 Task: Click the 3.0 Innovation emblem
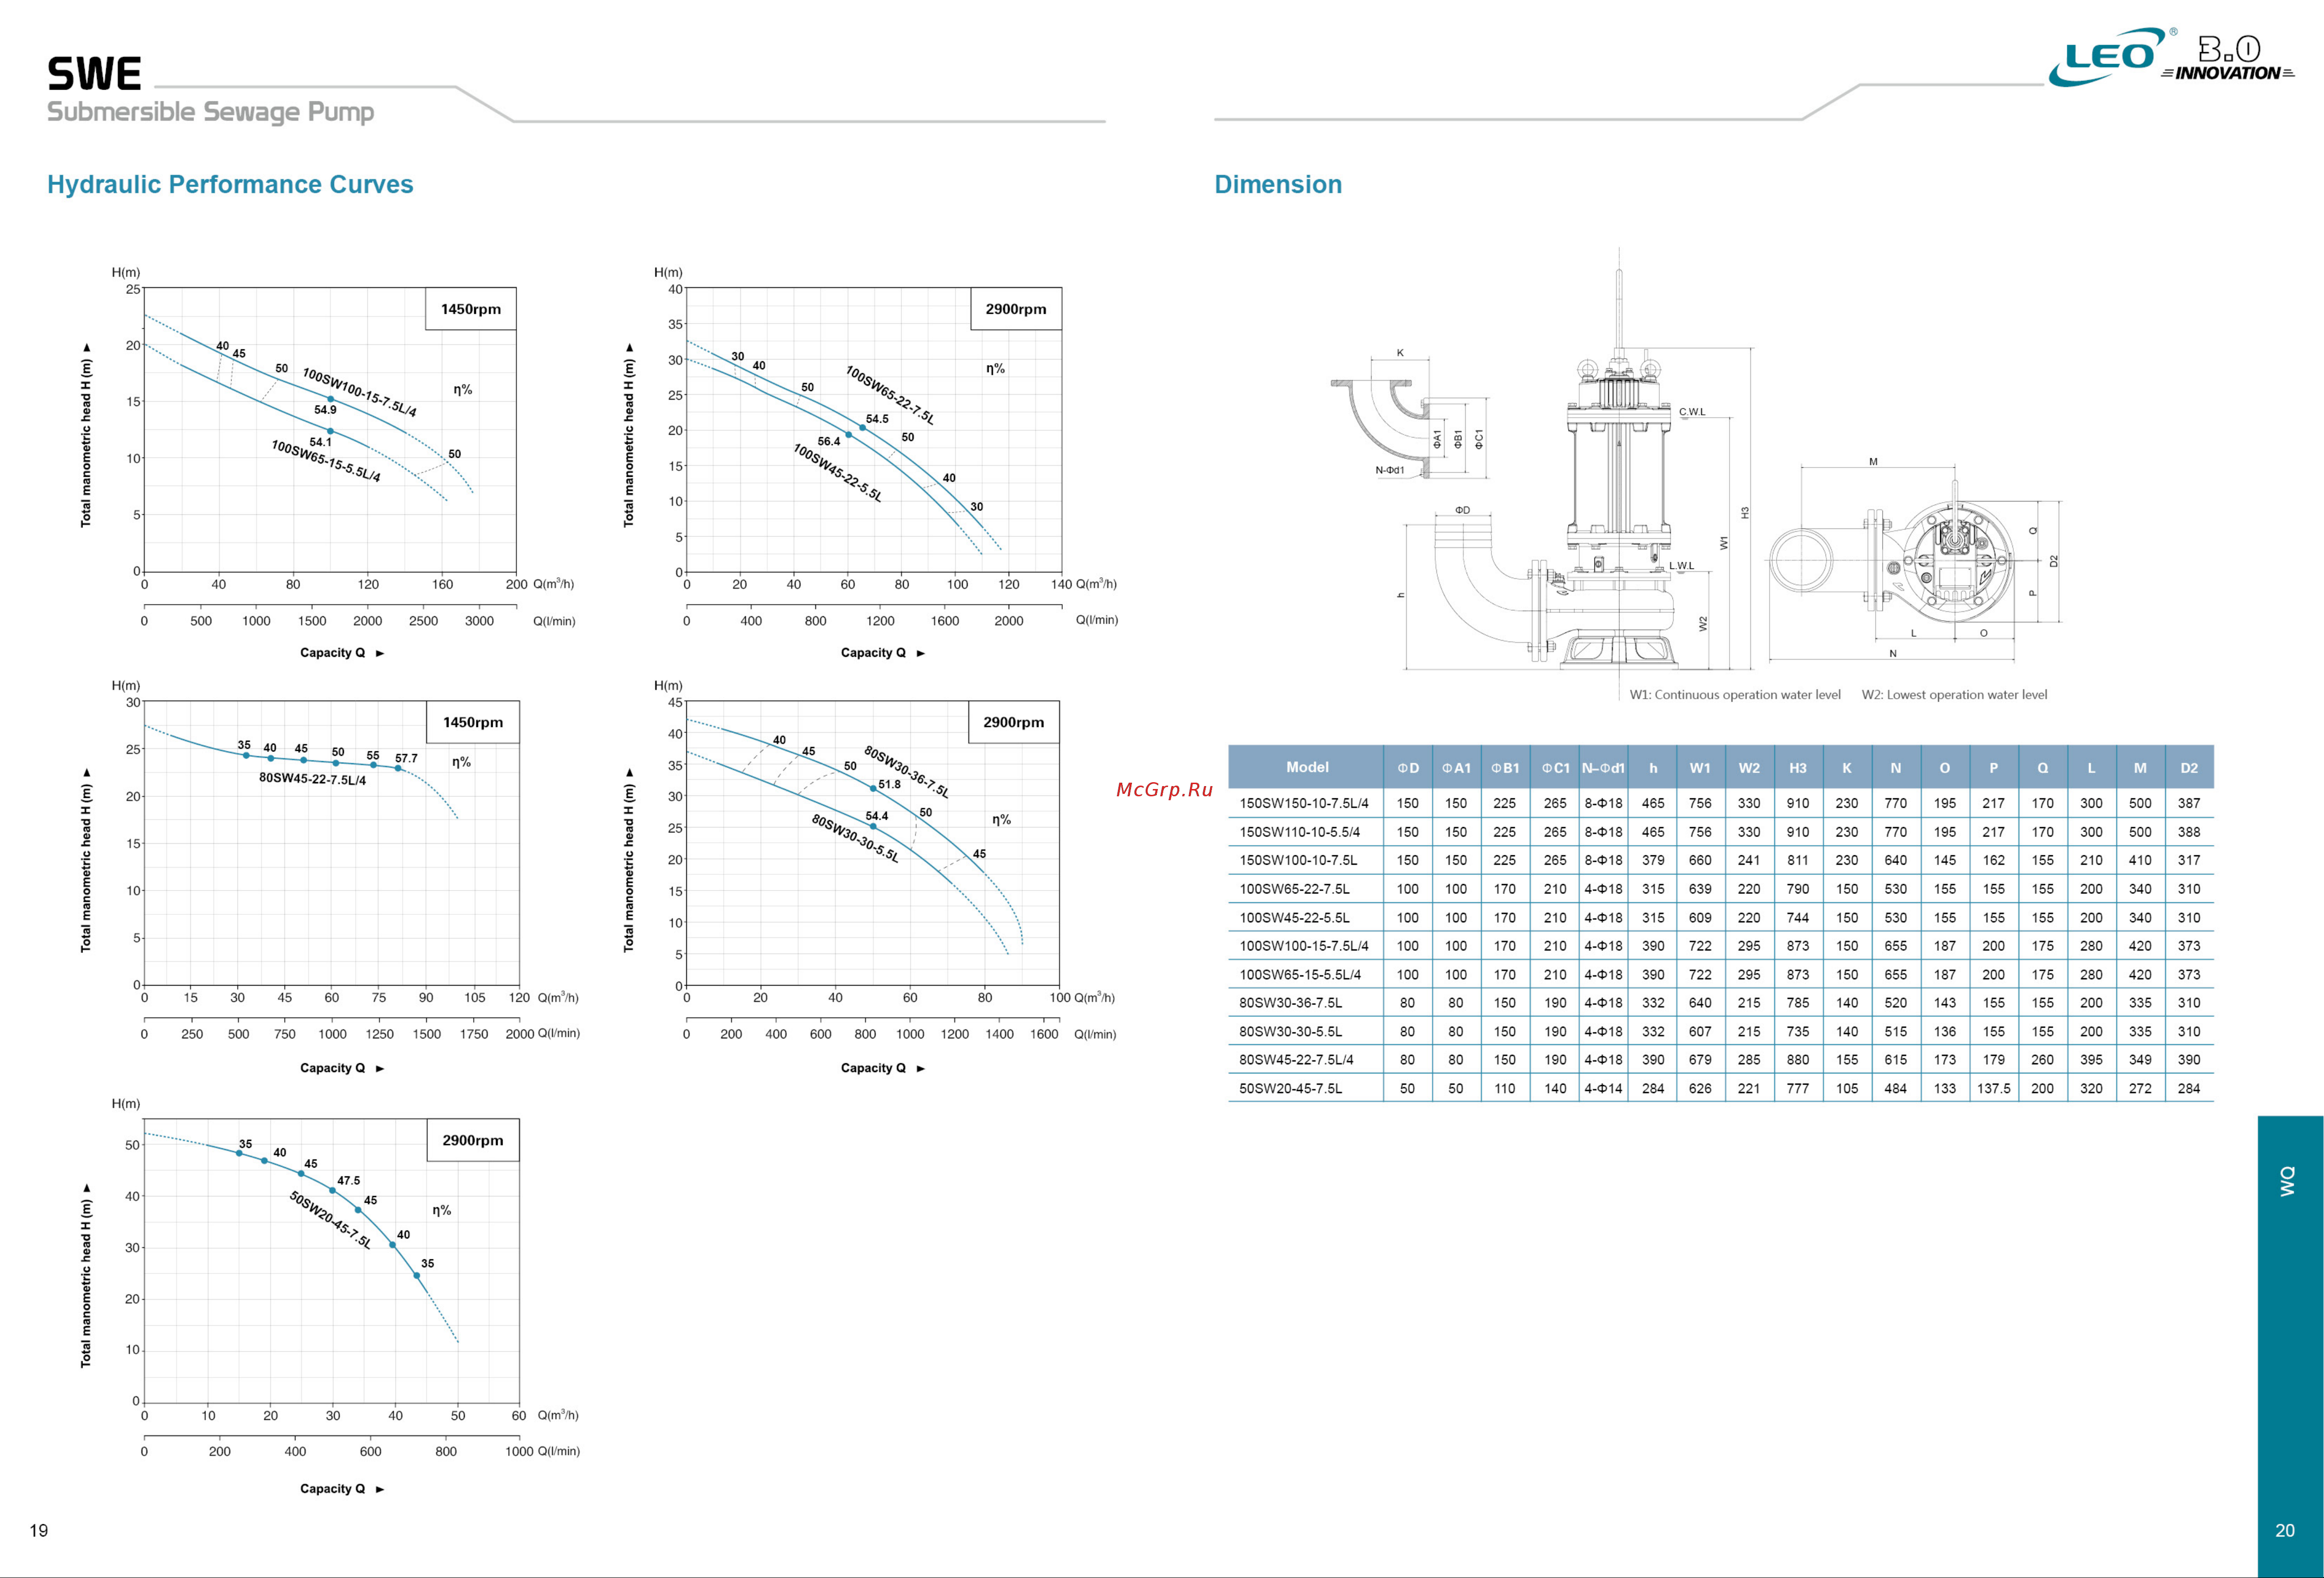click(x=2227, y=57)
